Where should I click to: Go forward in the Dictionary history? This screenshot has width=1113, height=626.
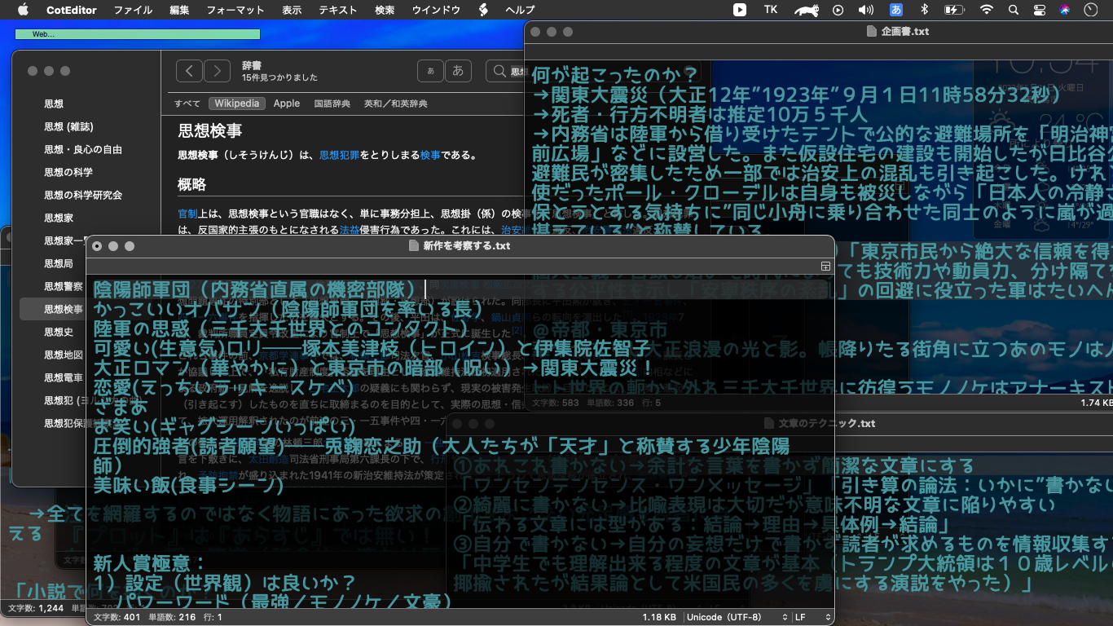tap(217, 71)
